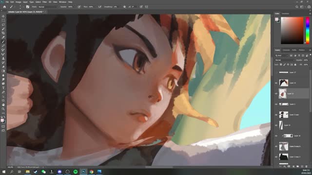Screen dimensions: 312x175
Task: Open the layer filter Kind dropdown
Action: [x=282, y=55]
